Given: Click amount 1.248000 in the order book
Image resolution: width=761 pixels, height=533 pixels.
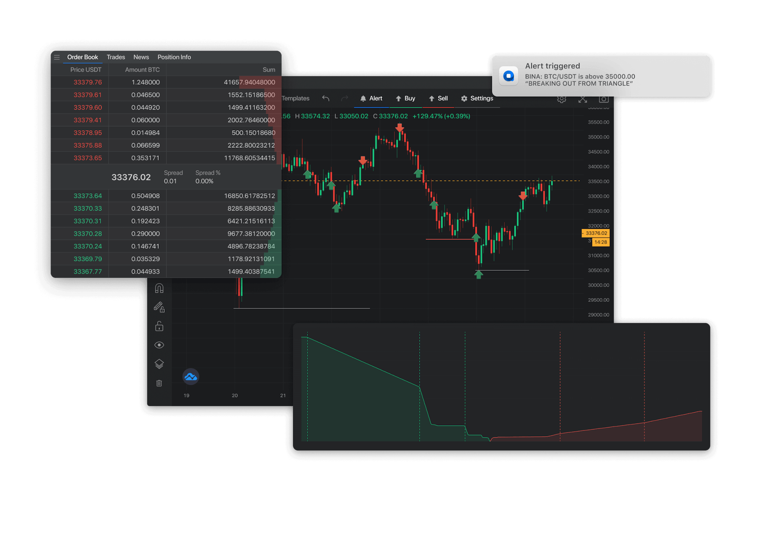Looking at the screenshot, I should tap(145, 82).
